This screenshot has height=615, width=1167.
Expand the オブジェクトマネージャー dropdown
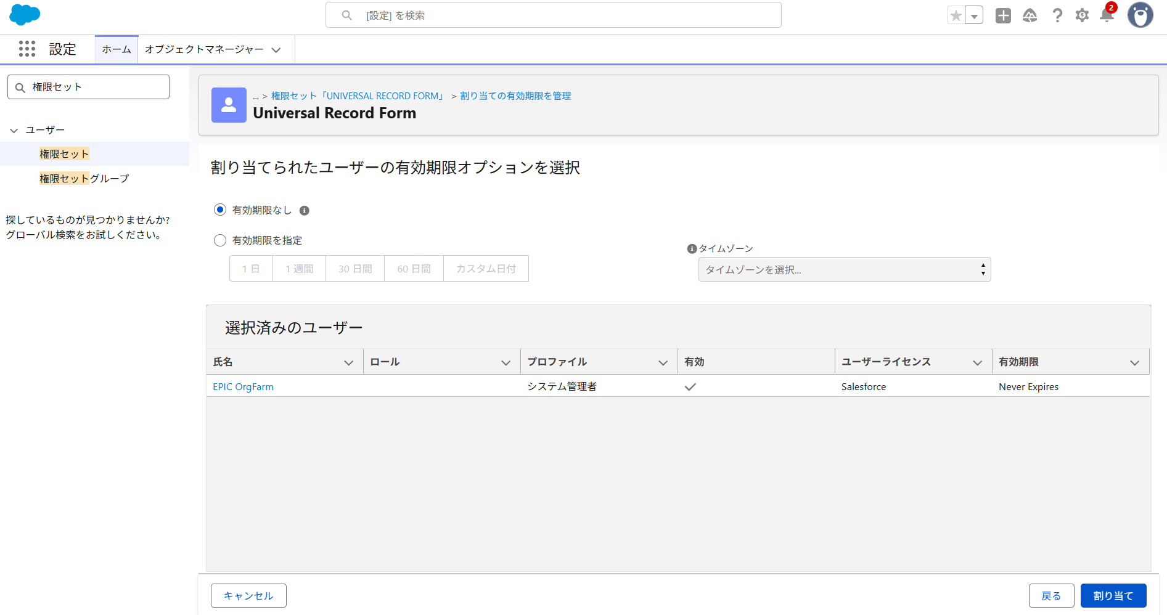(276, 49)
